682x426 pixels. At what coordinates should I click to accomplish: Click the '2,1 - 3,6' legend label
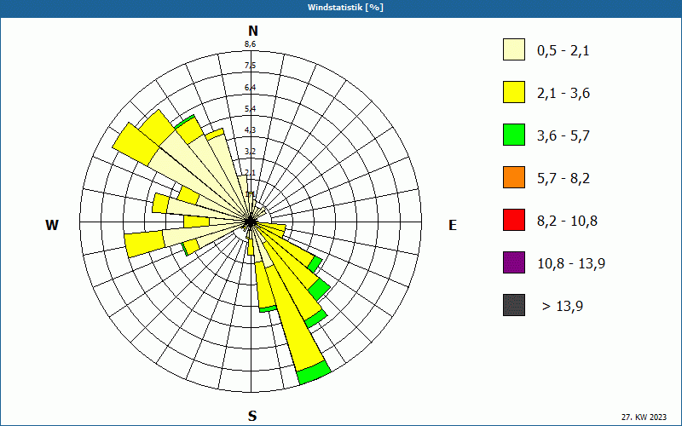click(x=564, y=94)
